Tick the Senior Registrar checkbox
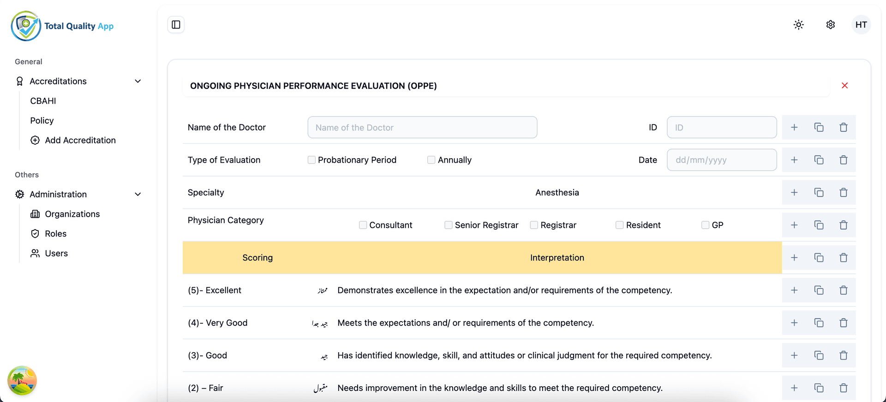Screen dimensions: 886x402 coord(448,225)
